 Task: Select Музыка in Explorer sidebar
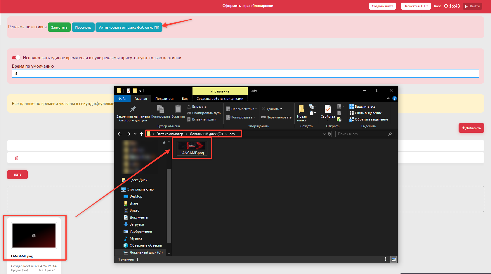(133, 238)
